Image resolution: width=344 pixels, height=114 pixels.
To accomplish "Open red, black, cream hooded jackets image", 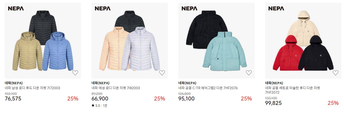I will pos(303,41).
